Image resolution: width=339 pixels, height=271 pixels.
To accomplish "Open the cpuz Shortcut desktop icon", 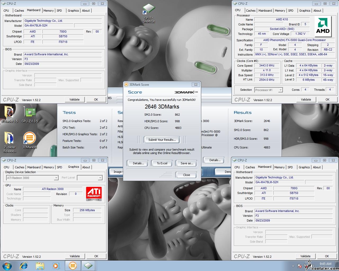I will click(x=149, y=13).
